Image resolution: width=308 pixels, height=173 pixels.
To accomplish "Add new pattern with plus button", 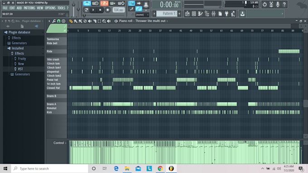I will [x=179, y=14].
